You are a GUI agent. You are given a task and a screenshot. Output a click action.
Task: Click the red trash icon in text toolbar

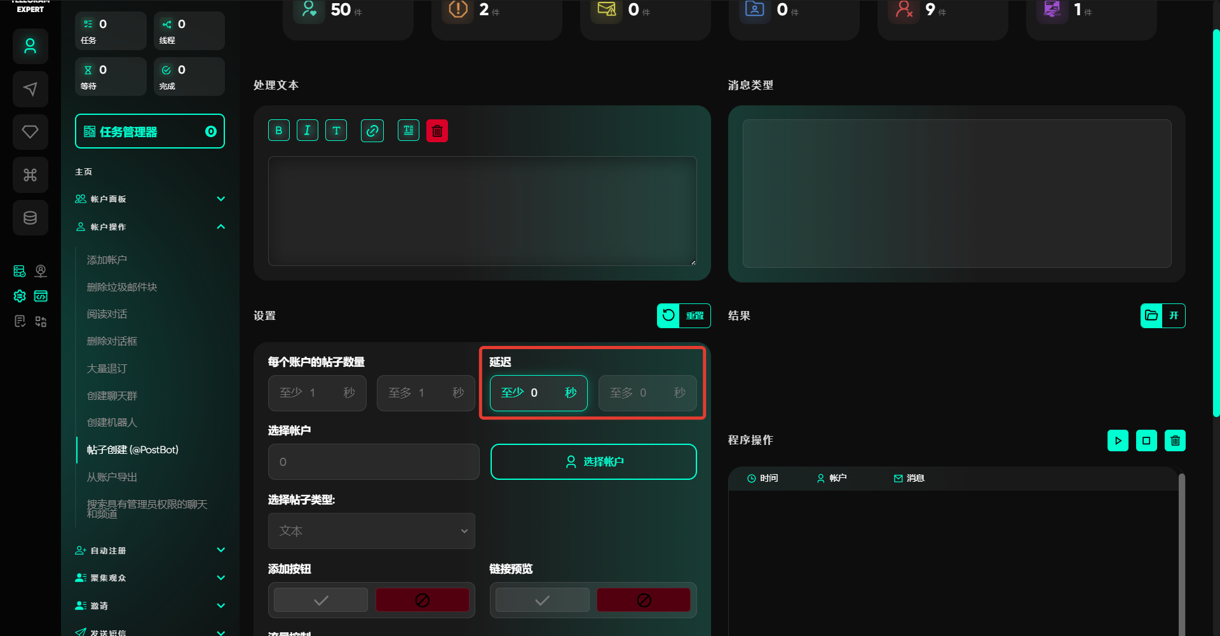coord(437,131)
